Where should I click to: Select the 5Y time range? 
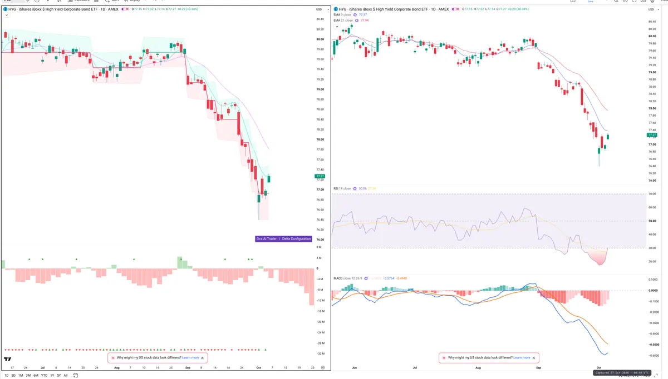tap(59, 376)
